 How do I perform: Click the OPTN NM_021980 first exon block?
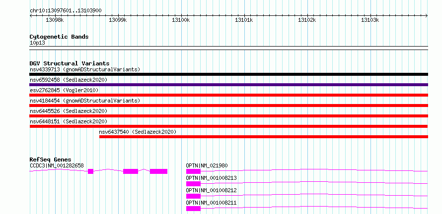(193, 171)
